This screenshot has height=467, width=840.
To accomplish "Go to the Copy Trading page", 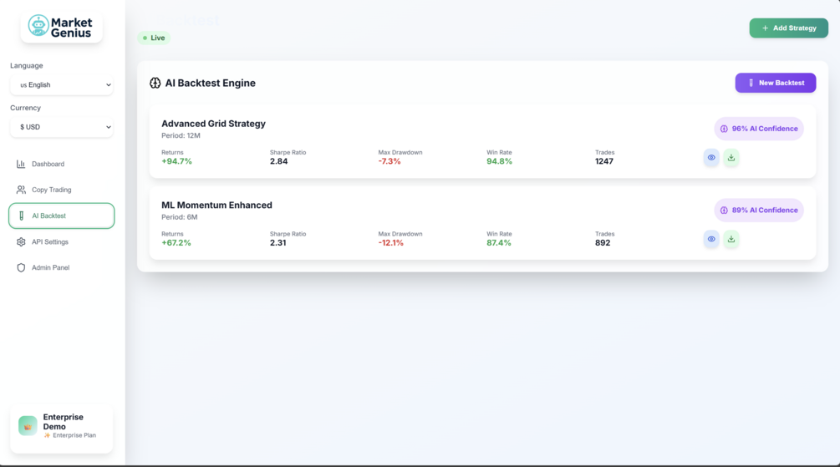I will (x=51, y=190).
